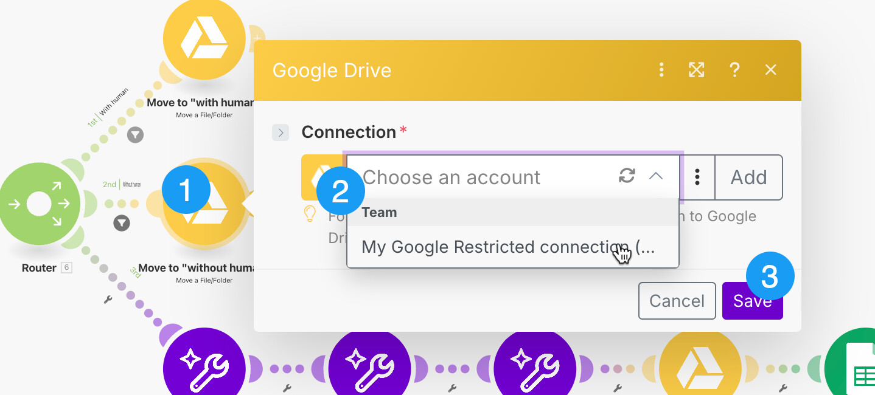This screenshot has width=875, height=395.
Task: Click the Cancel button
Action: pyautogui.click(x=677, y=301)
